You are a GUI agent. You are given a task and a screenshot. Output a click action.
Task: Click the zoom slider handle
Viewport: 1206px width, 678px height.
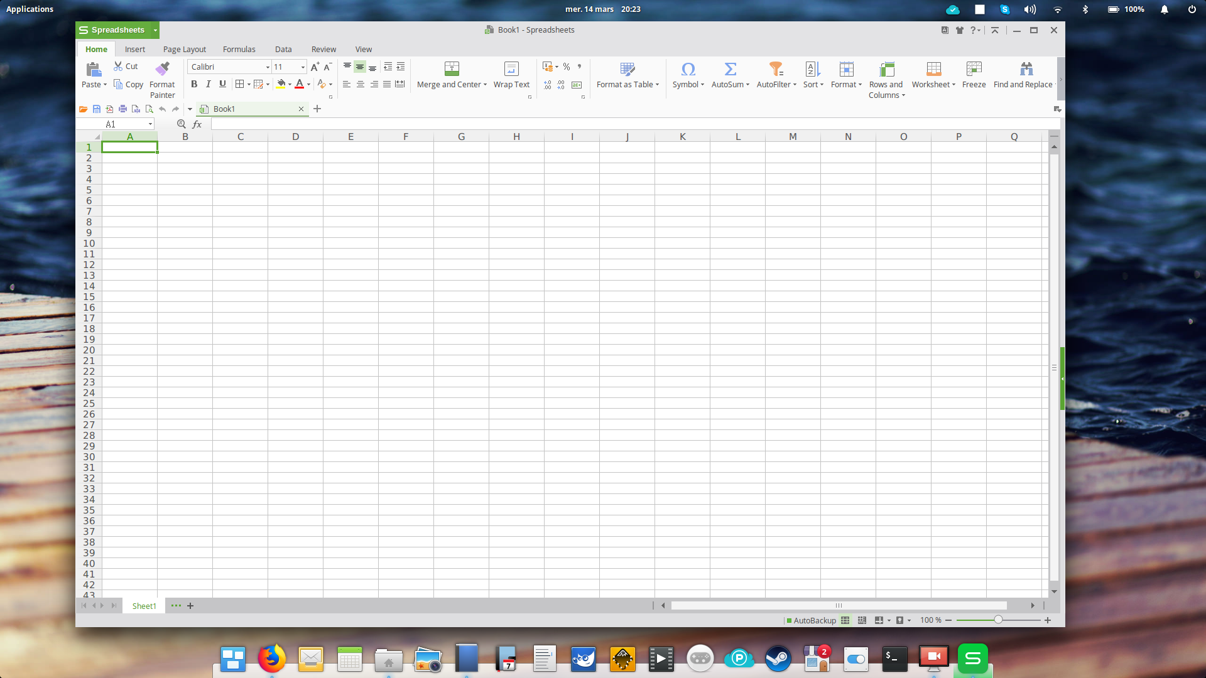(x=998, y=620)
